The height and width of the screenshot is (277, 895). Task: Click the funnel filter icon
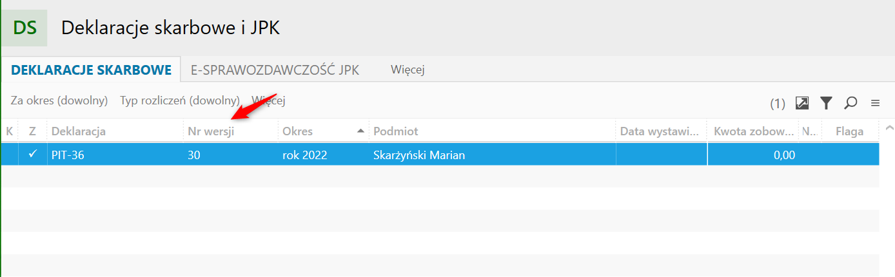pyautogui.click(x=826, y=102)
